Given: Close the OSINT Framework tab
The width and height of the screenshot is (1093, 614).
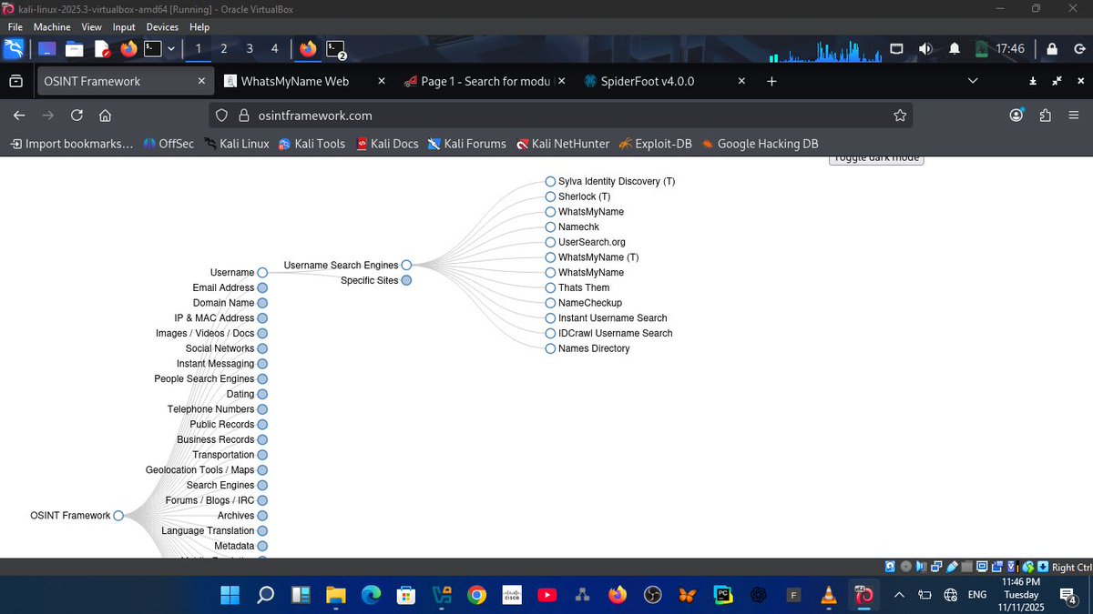Looking at the screenshot, I should (x=201, y=81).
